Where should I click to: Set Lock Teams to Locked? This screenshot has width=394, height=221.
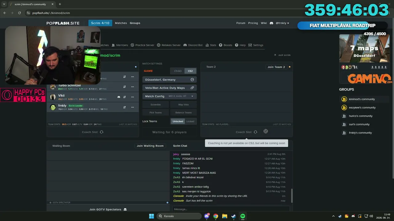pos(190,121)
